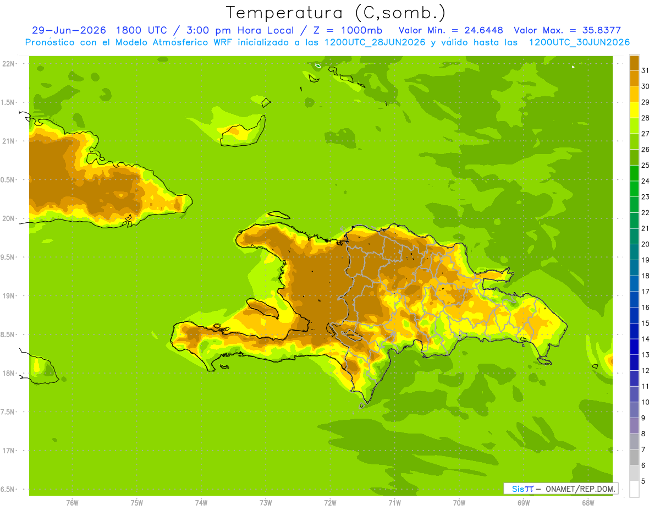The height and width of the screenshot is (510, 660).
Task: Pick the purple swatch between 9 and 10
Action: (x=634, y=410)
